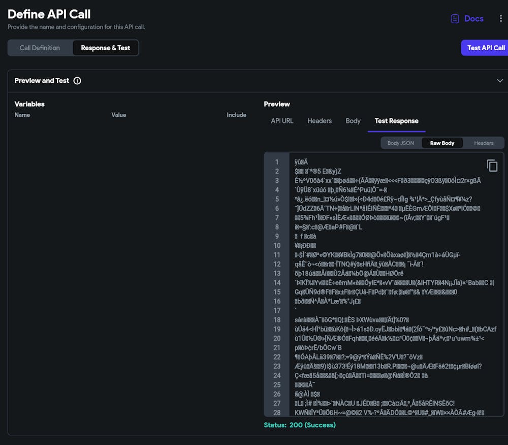The width and height of the screenshot is (508, 445).
Task: Click the Preview and Test section title
Action: tap(42, 81)
